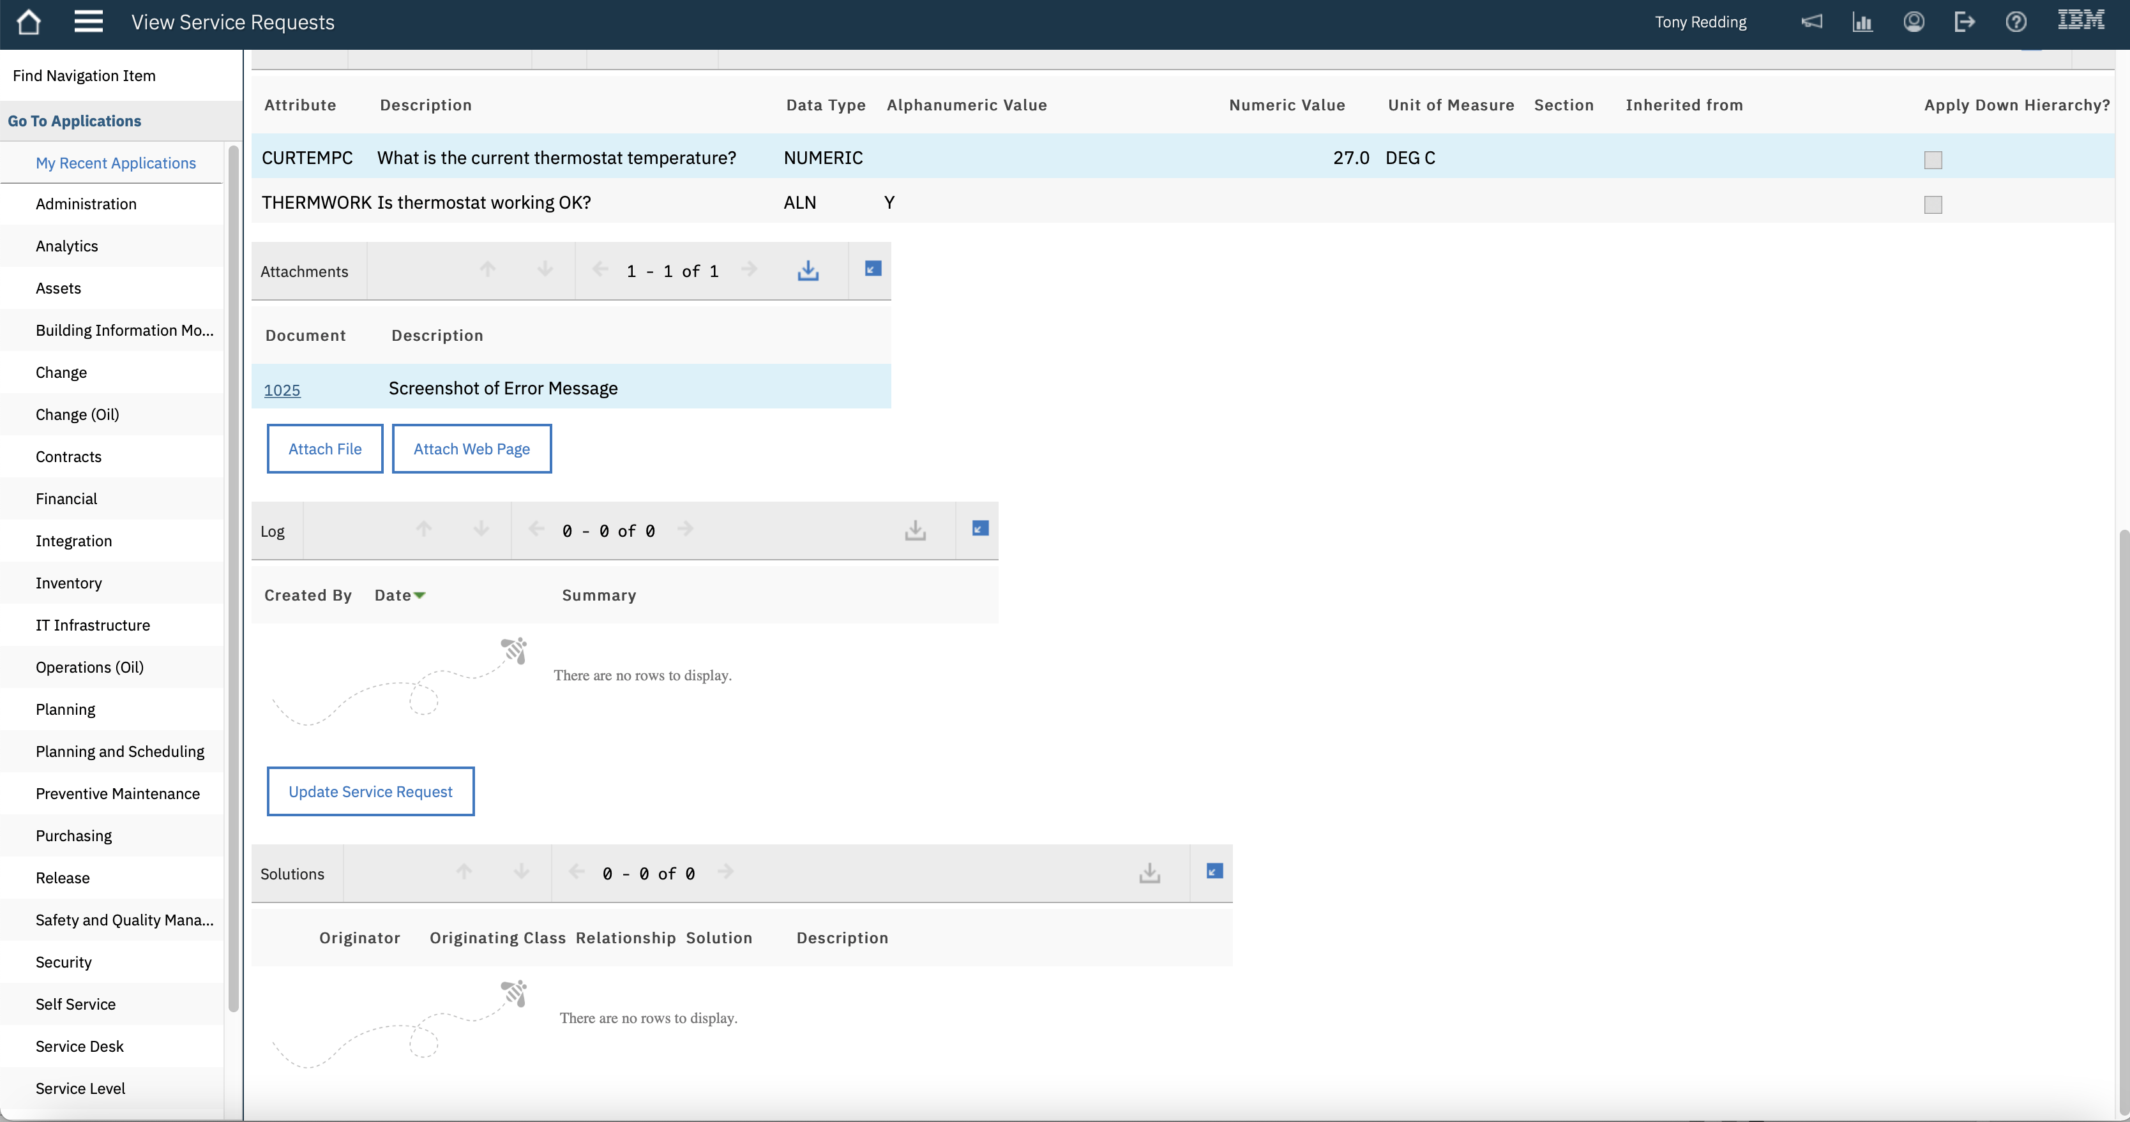Viewport: 2130px width, 1122px height.
Task: Go to the Home screen
Action: click(29, 22)
